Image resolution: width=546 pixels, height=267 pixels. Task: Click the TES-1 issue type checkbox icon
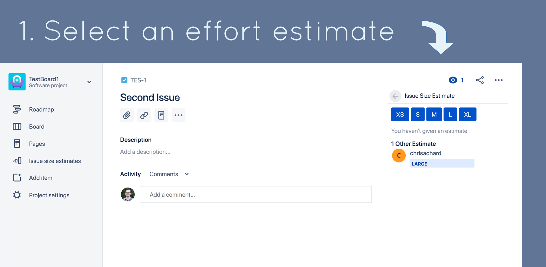124,80
